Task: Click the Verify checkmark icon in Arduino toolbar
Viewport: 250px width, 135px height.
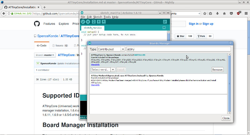Action: pyautogui.click(x=83, y=22)
